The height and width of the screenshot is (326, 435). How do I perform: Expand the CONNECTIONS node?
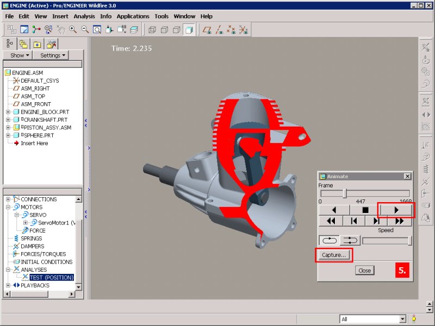pos(8,199)
